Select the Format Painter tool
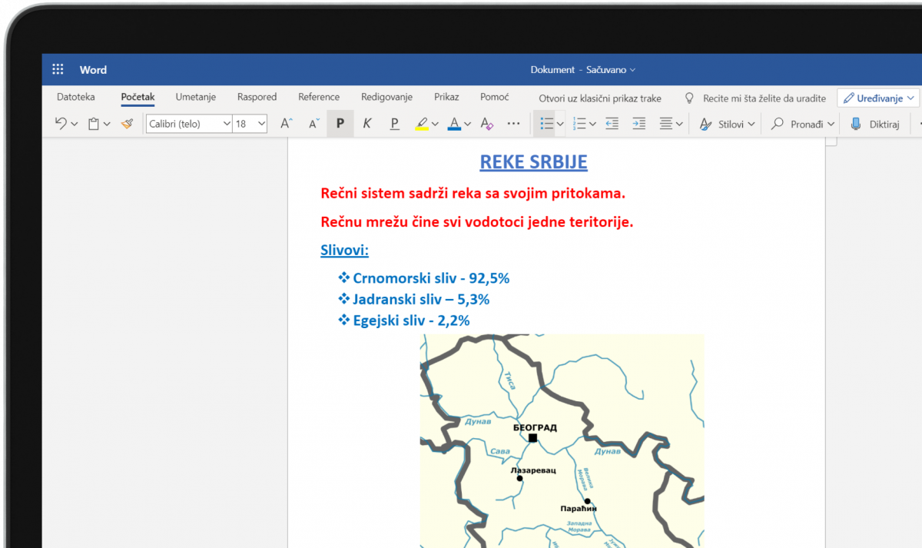This screenshot has height=548, width=922. 128,123
